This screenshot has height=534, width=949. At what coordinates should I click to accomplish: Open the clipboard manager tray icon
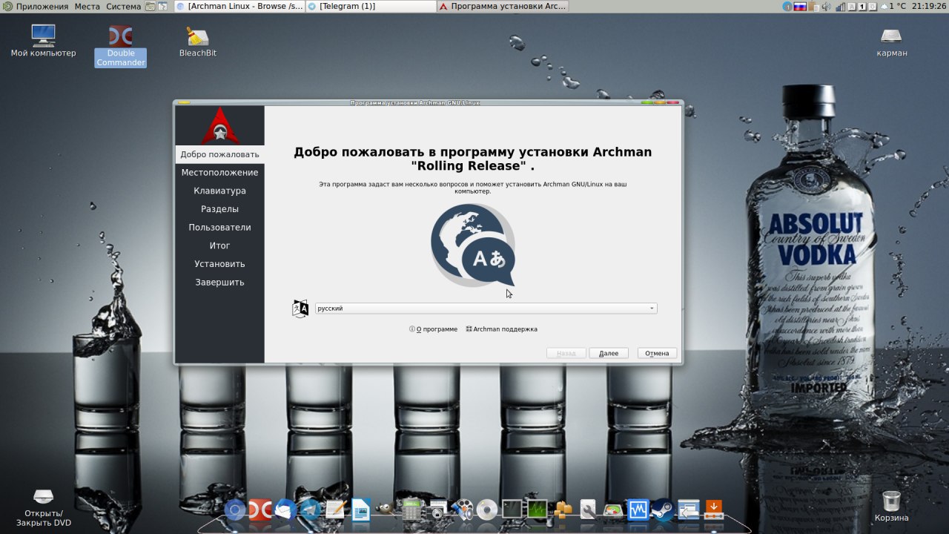click(x=814, y=6)
